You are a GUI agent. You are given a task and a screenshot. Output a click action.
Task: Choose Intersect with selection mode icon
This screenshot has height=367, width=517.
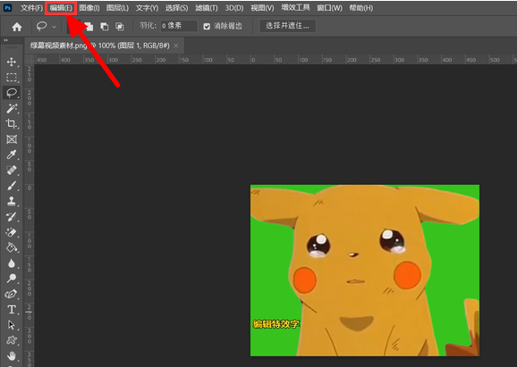(119, 26)
